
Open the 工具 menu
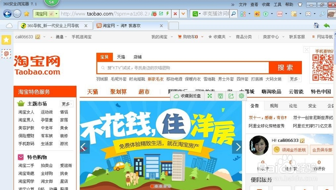[278, 4]
